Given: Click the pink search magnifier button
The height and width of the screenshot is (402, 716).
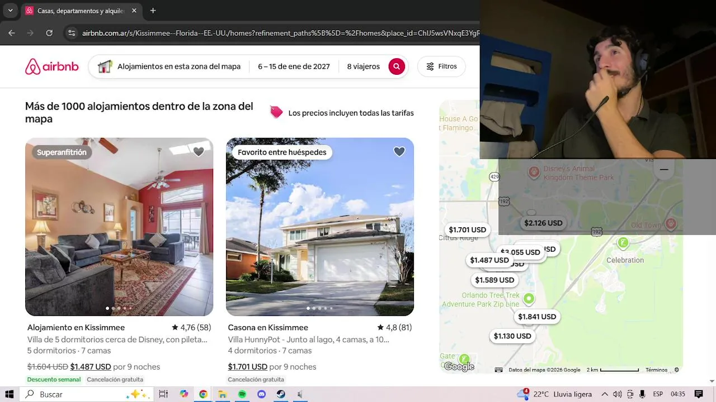Looking at the screenshot, I should [x=397, y=66].
